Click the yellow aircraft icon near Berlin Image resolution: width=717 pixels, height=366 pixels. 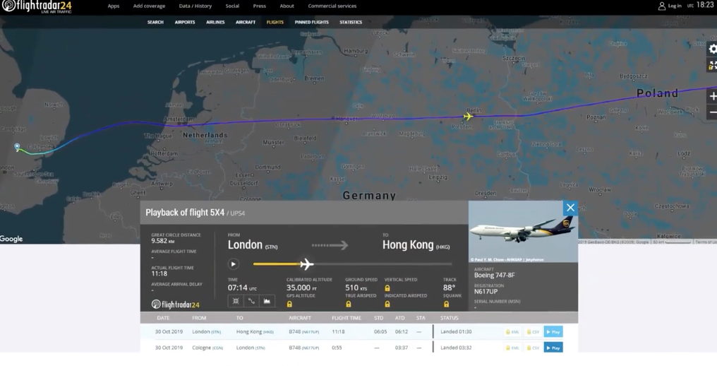tap(468, 117)
